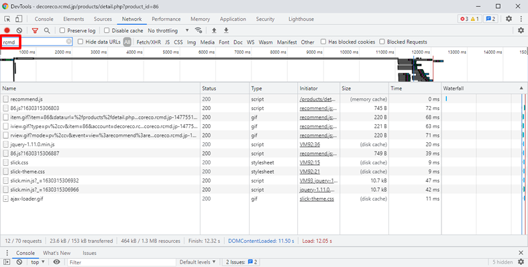Select the slick-theme.css request
Screen dimensions: 528x267
click(221, 171)
